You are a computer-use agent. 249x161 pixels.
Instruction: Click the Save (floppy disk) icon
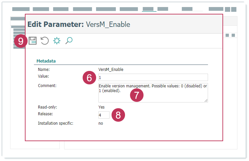point(33,41)
